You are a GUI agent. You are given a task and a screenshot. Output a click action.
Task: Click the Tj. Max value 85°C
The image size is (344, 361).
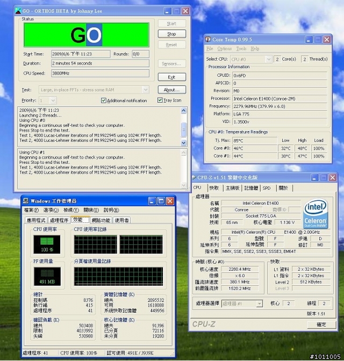point(255,140)
